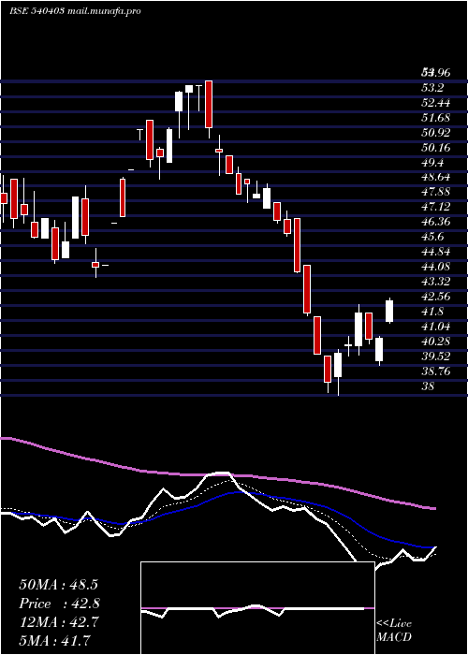Screen dimensions: 468x655
Task: Click the 46.36 price axis label
Action: click(x=435, y=222)
